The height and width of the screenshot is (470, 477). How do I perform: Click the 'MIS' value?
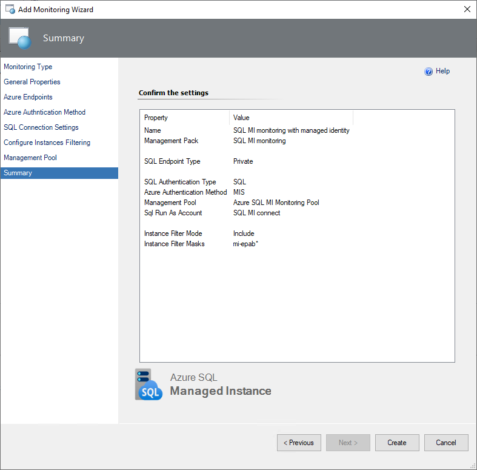click(239, 192)
